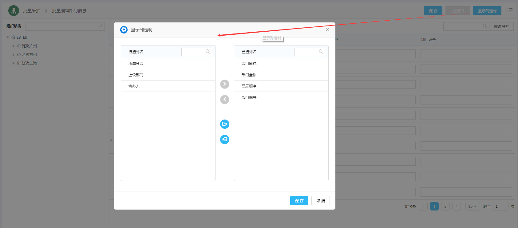The image size is (518, 228).
Task: Select 显示顺序 in the selected columns
Action: pyautogui.click(x=249, y=86)
